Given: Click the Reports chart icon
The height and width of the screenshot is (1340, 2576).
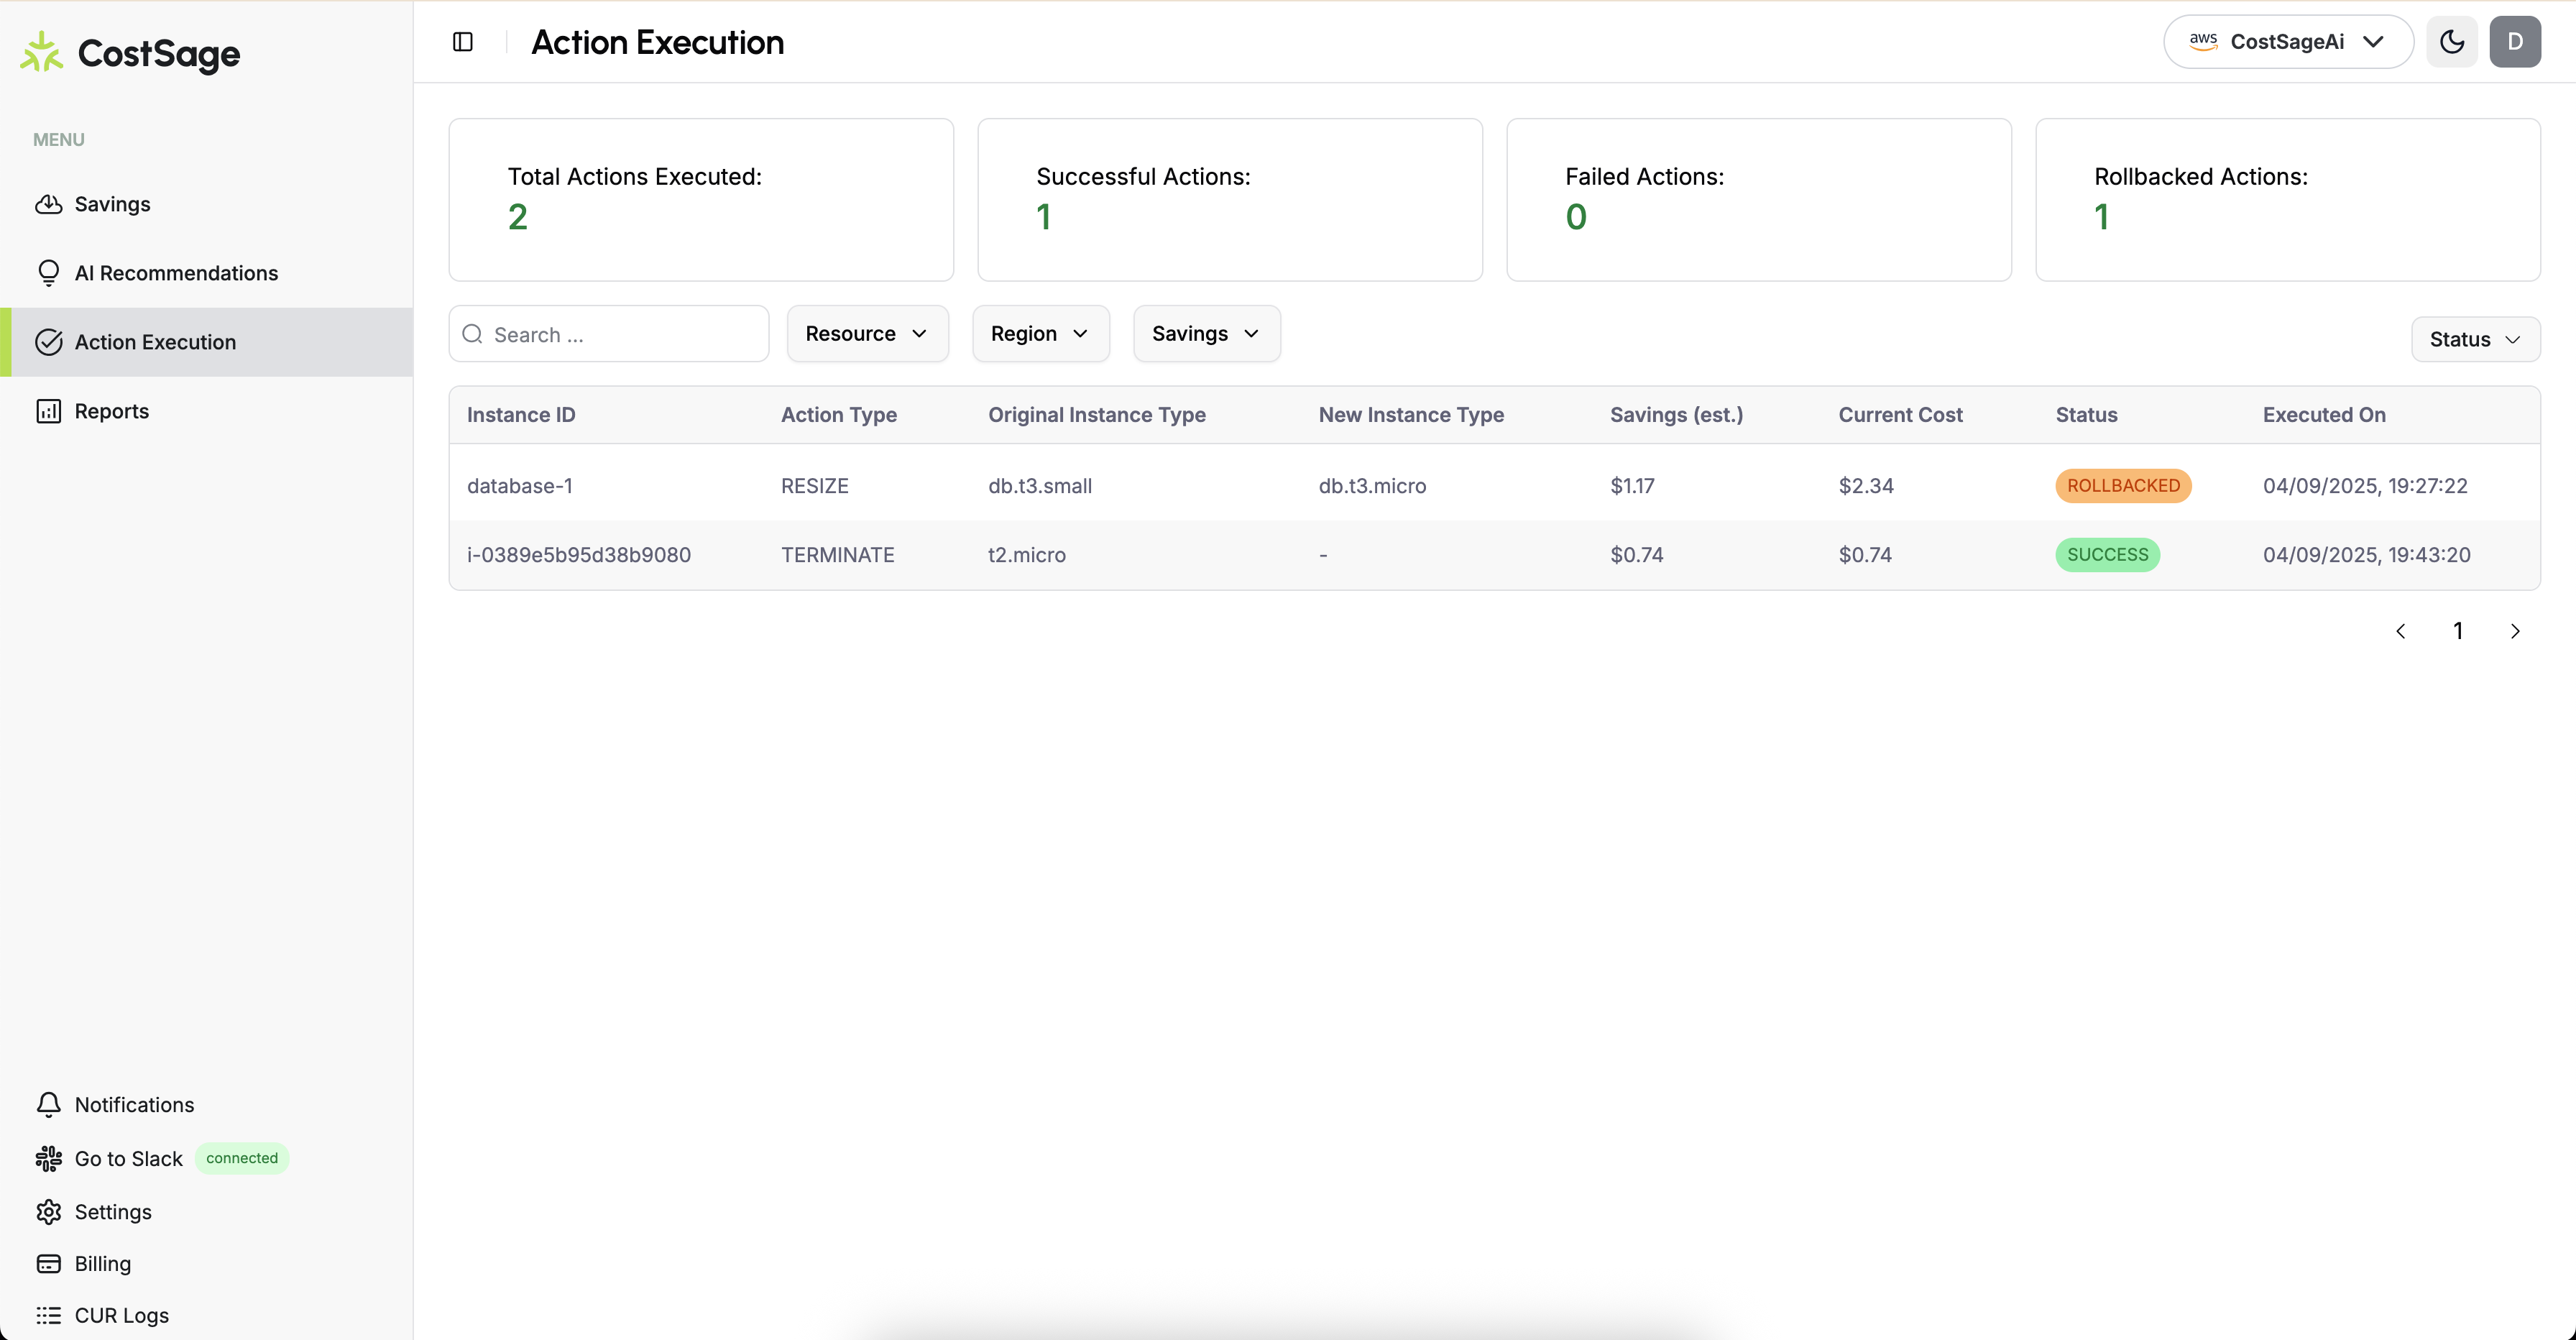Looking at the screenshot, I should click(x=48, y=411).
